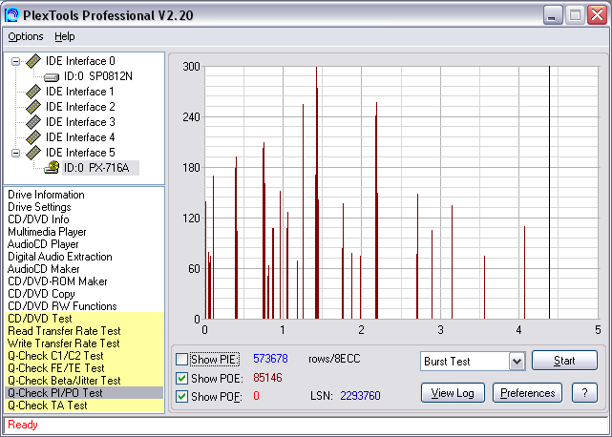Select Write Transfer Rate Test
Viewport: 612px width, 437px height.
pyautogui.click(x=84, y=343)
